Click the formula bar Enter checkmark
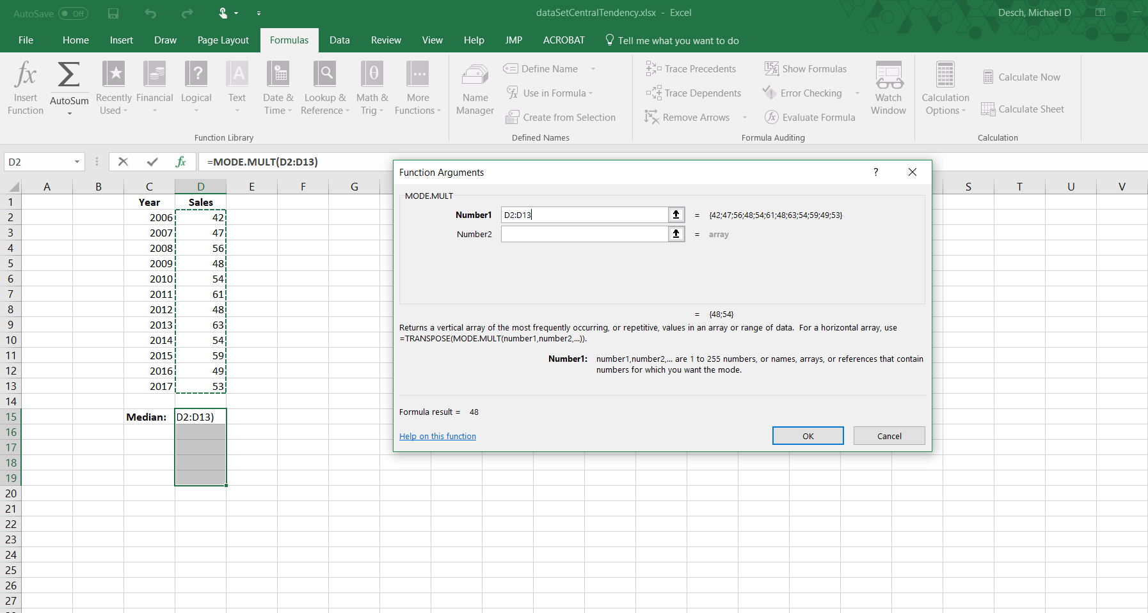 click(152, 162)
